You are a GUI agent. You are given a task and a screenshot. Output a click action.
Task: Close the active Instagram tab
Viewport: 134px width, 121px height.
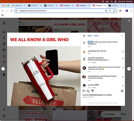[x=105, y=6]
